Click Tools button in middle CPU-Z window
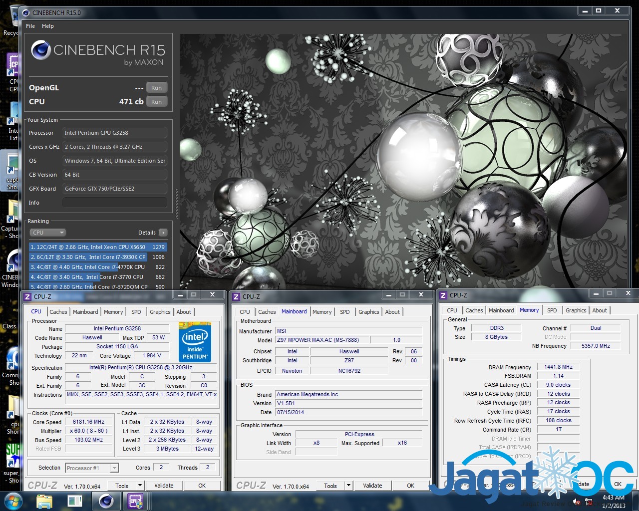The image size is (639, 511). tap(330, 486)
